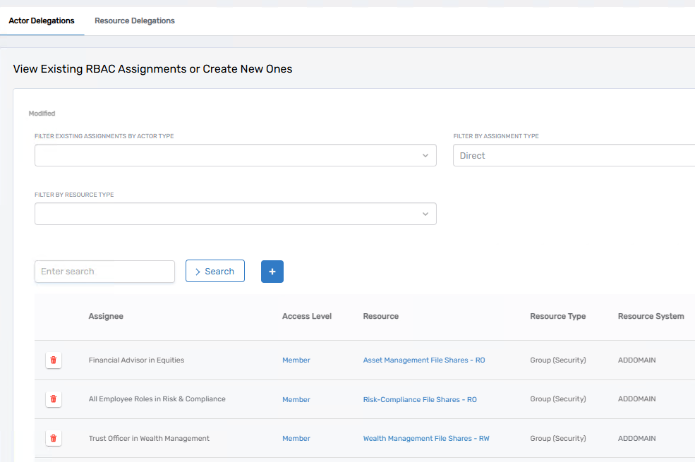Click Group (Security) in Risk & Compliance row
The width and height of the screenshot is (695, 462).
point(558,399)
